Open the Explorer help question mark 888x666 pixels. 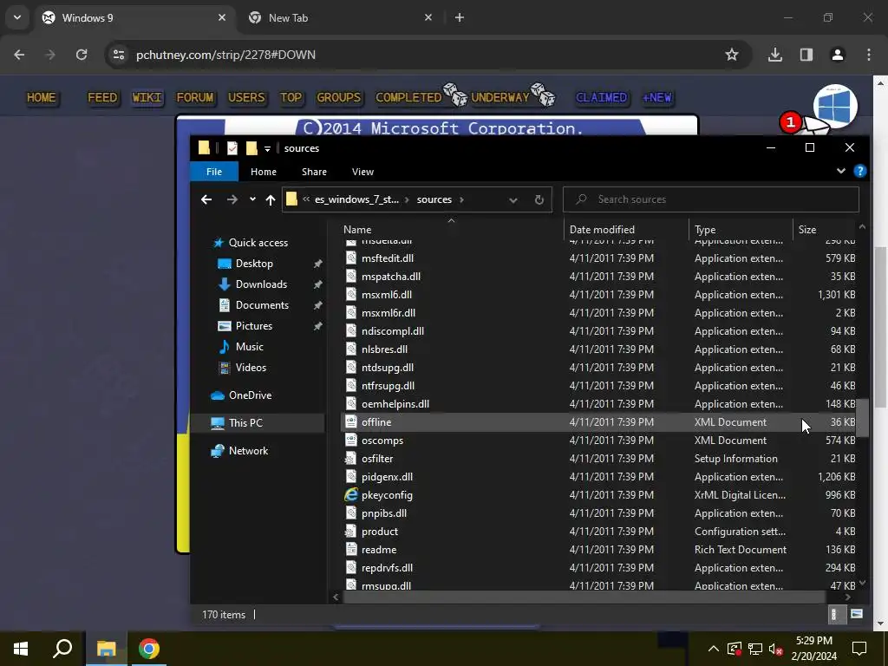(x=859, y=171)
